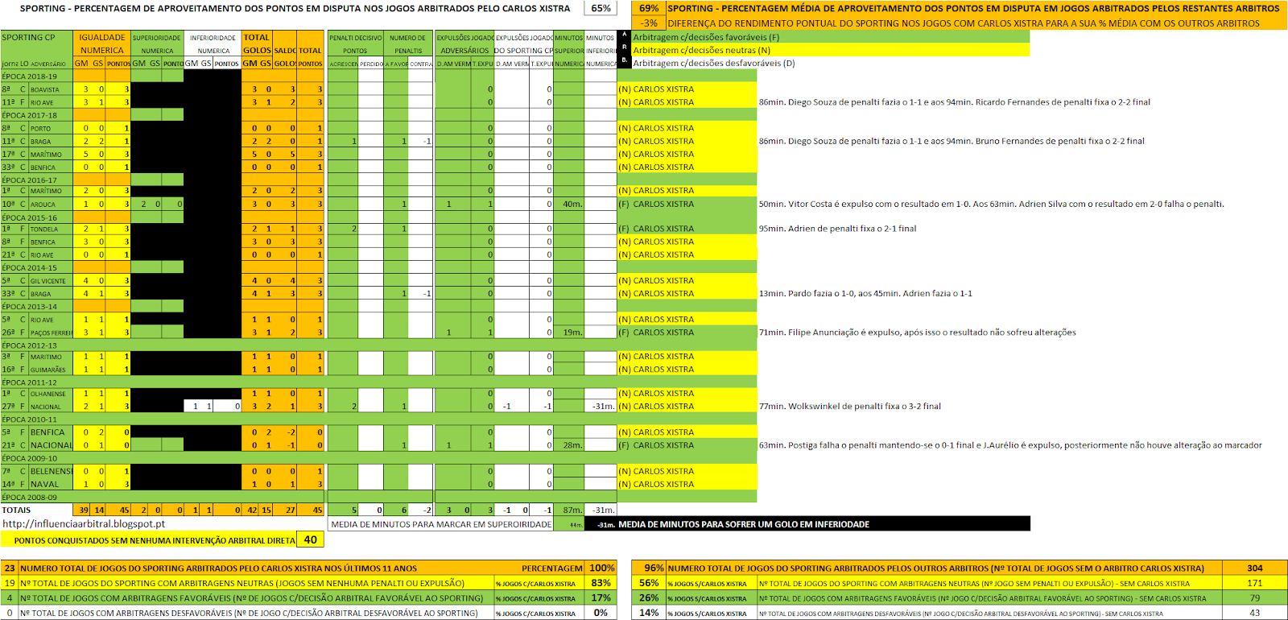Select the ÉPOCA 2009-10 season row
The width and height of the screenshot is (1288, 620).
[x=37, y=458]
